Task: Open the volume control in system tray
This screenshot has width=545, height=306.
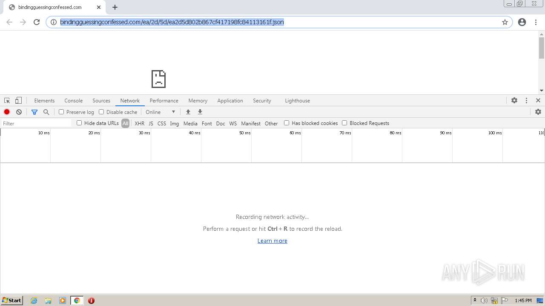Action: [484, 300]
